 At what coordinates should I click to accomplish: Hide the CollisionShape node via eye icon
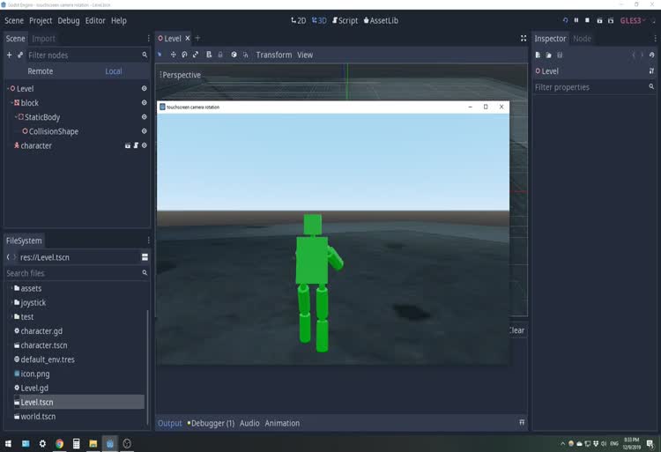coord(145,131)
